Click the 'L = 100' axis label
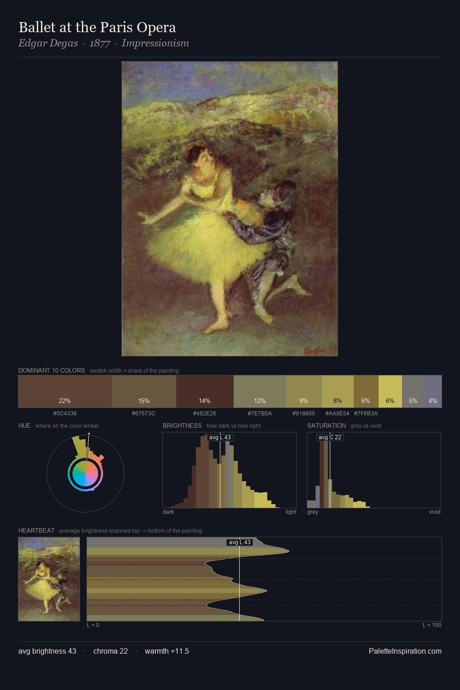 [432, 625]
